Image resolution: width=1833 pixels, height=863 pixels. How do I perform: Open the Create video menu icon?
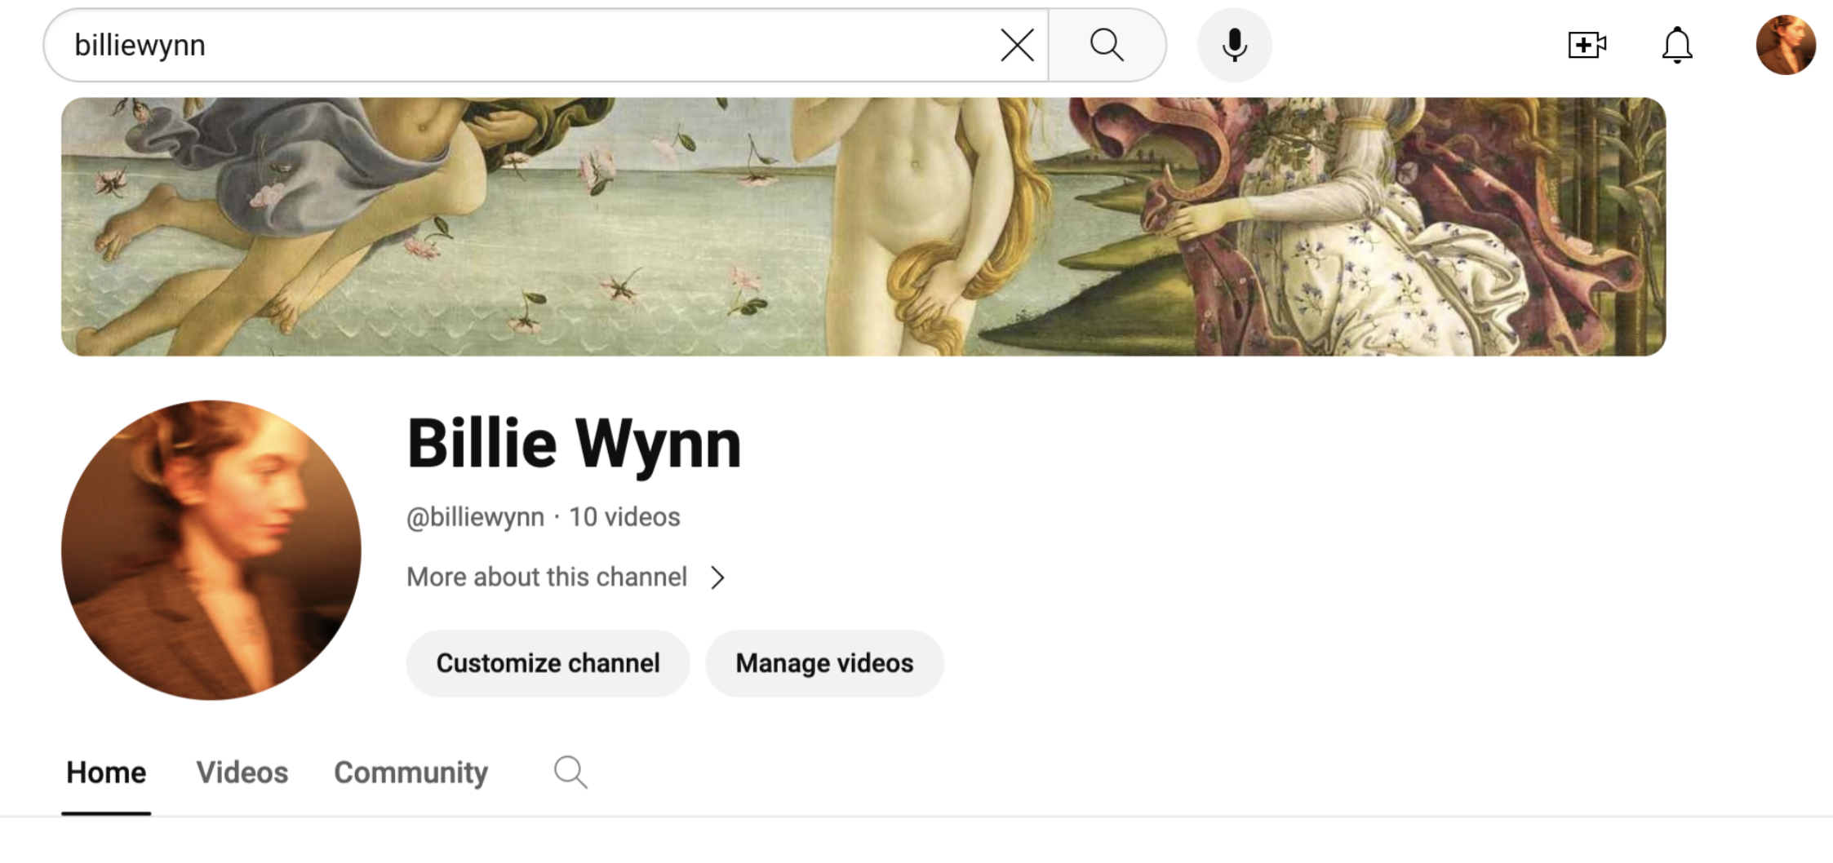[x=1587, y=45]
